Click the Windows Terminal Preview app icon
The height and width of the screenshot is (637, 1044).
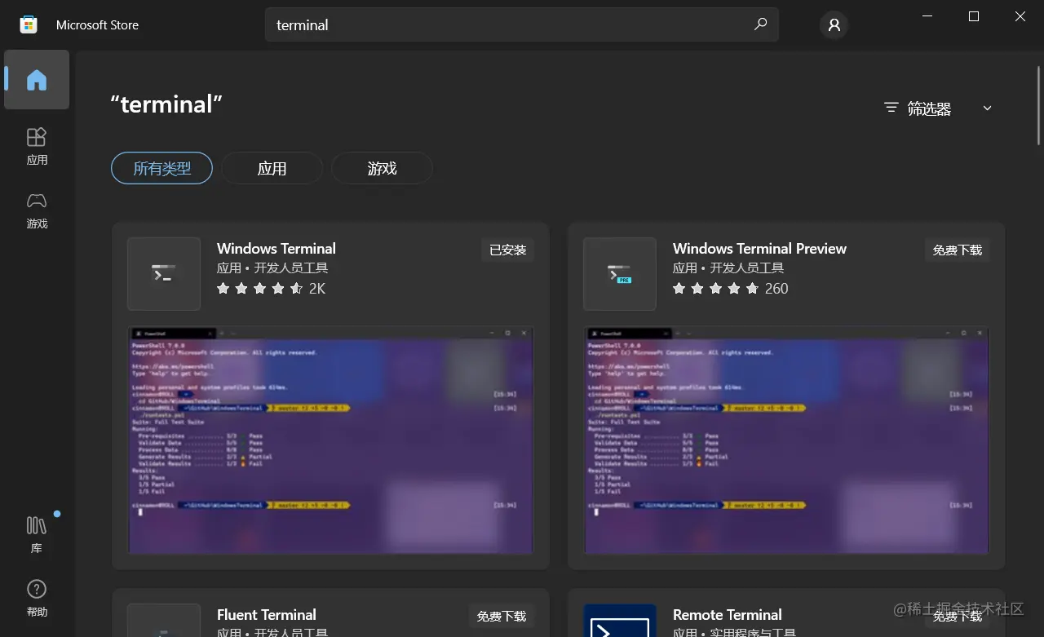pyautogui.click(x=620, y=274)
